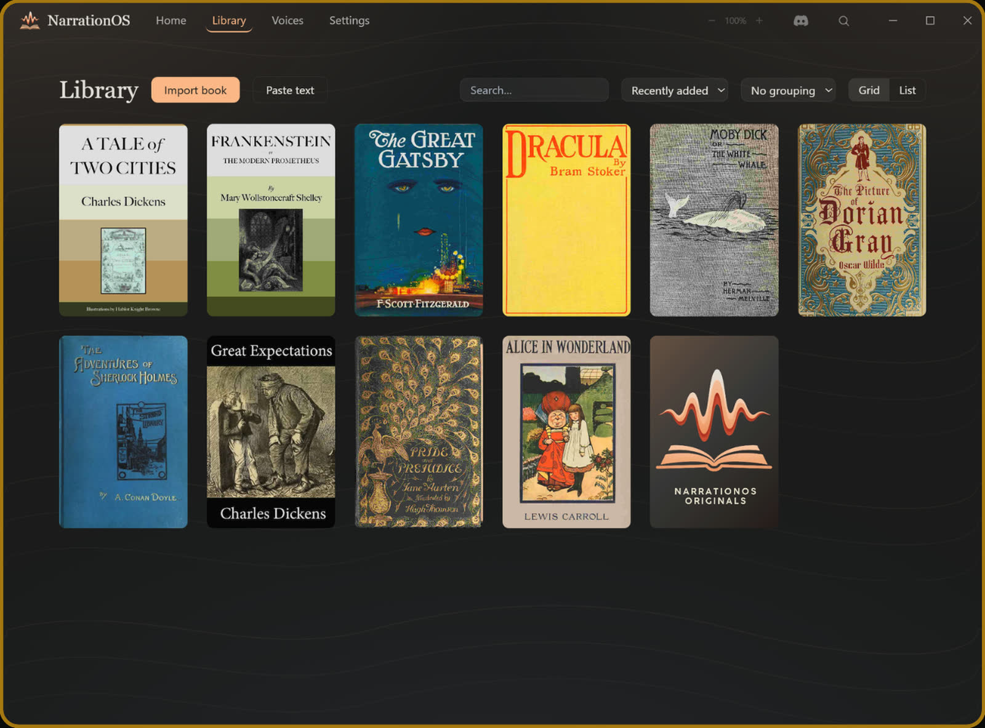This screenshot has height=728, width=985.
Task: Open the Recently added sort dropdown
Action: [675, 90]
